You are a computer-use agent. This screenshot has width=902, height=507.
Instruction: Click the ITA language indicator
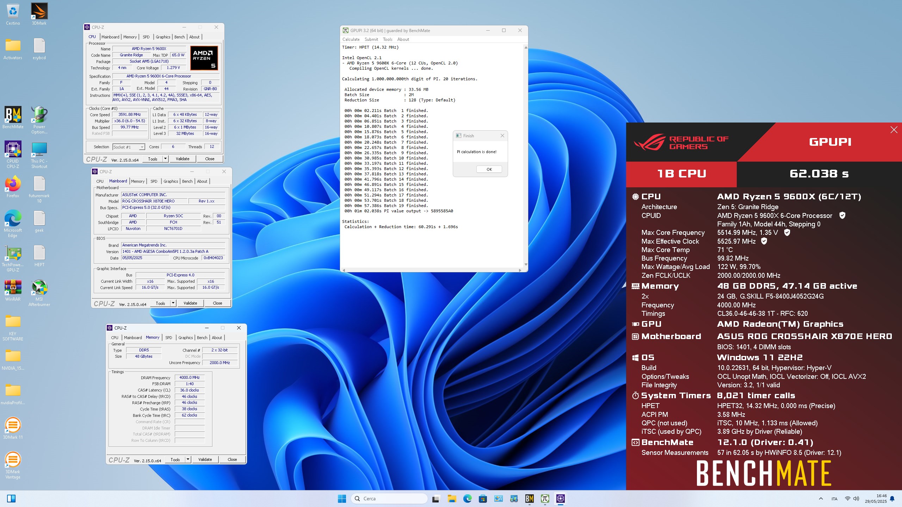coord(834,499)
